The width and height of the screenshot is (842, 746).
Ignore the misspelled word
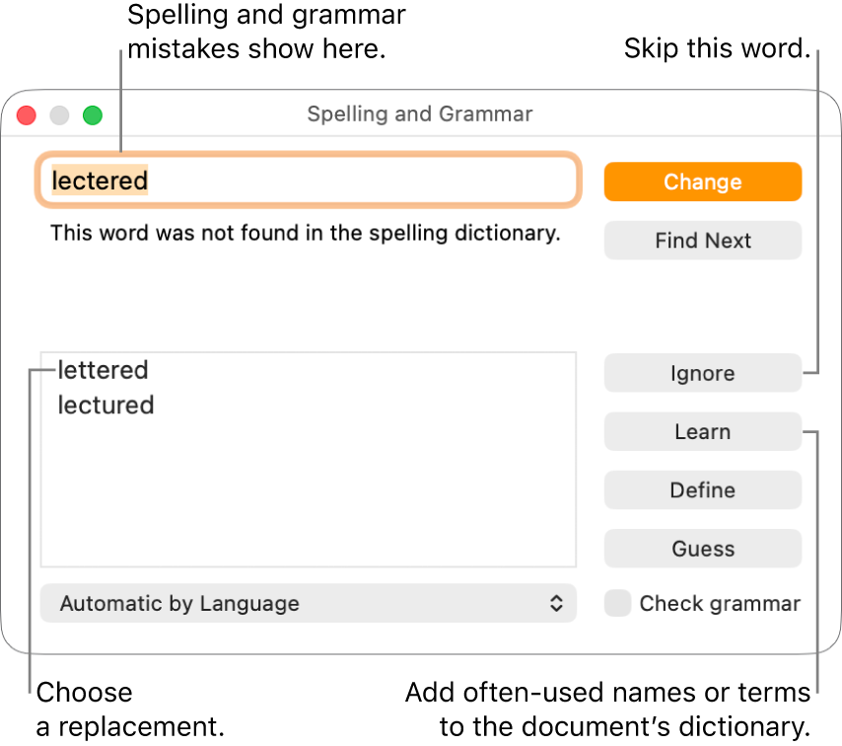pyautogui.click(x=702, y=373)
